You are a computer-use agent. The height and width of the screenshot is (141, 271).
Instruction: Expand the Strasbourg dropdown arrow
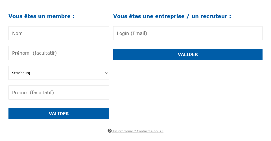[106, 73]
